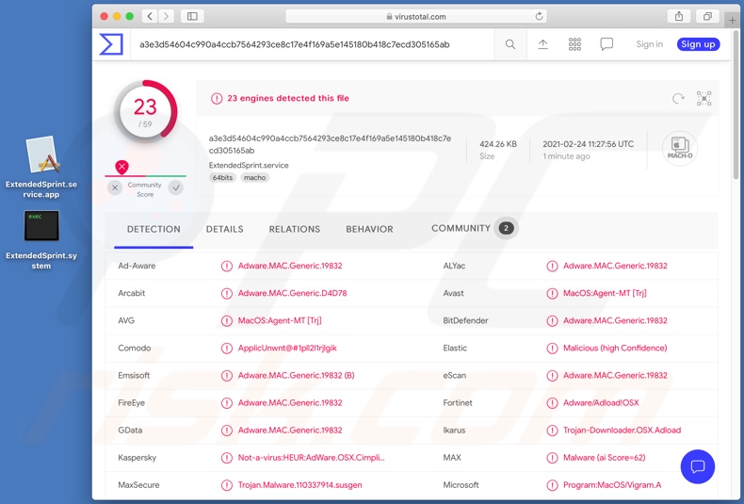The image size is (744, 504).
Task: Click alert icon in detection banner
Action: click(217, 98)
